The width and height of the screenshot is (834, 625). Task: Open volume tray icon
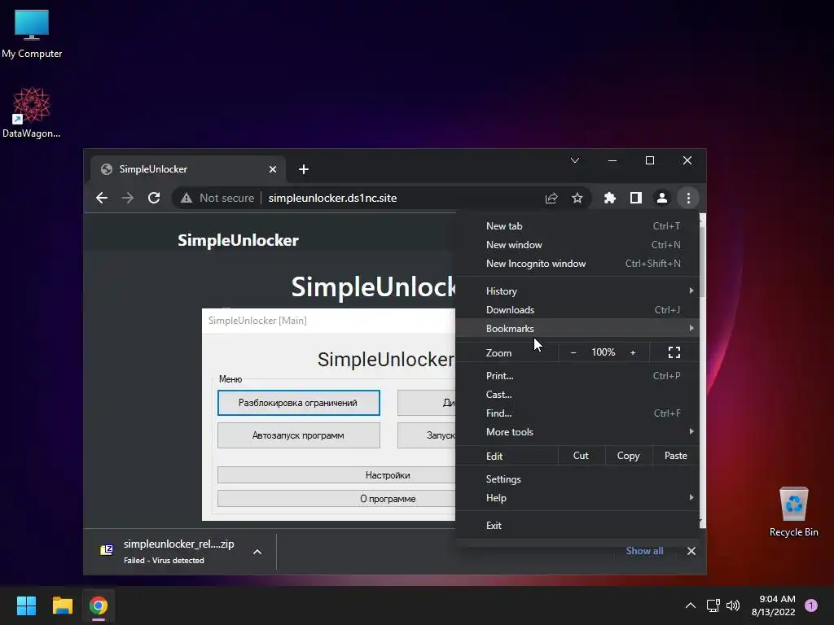pyautogui.click(x=733, y=605)
